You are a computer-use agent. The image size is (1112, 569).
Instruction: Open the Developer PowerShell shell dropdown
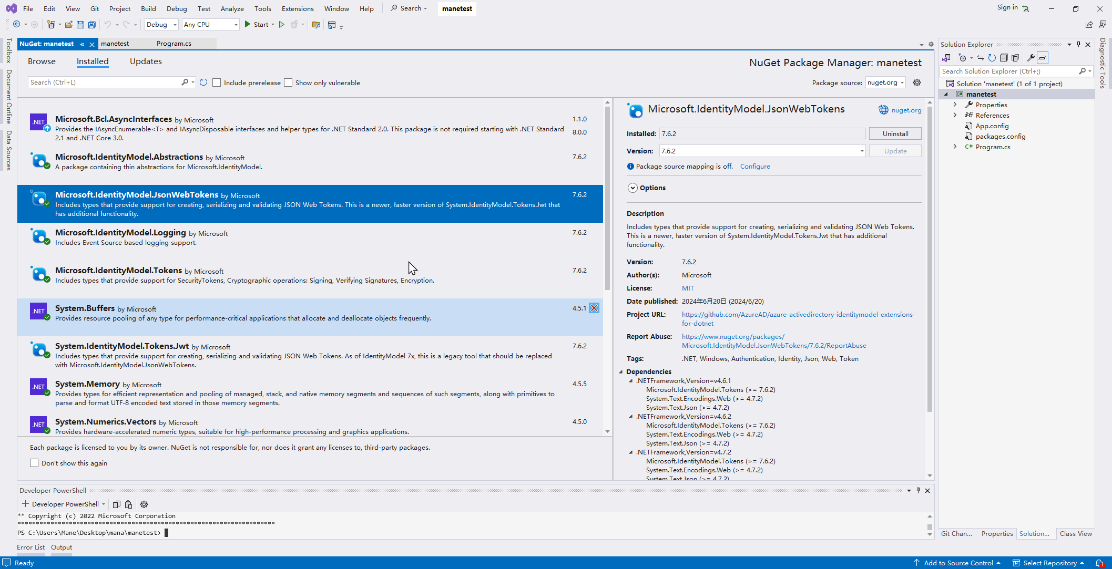[x=104, y=504]
